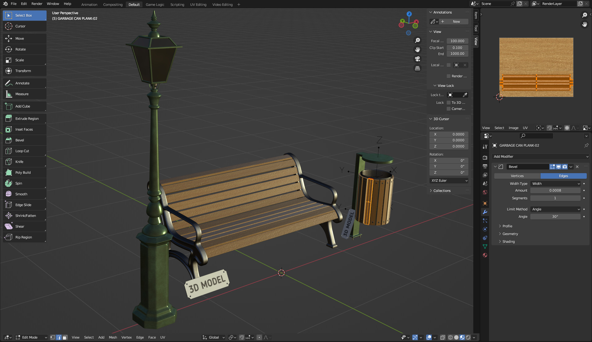
Task: Switch to wireframe viewport shading
Action: point(450,337)
